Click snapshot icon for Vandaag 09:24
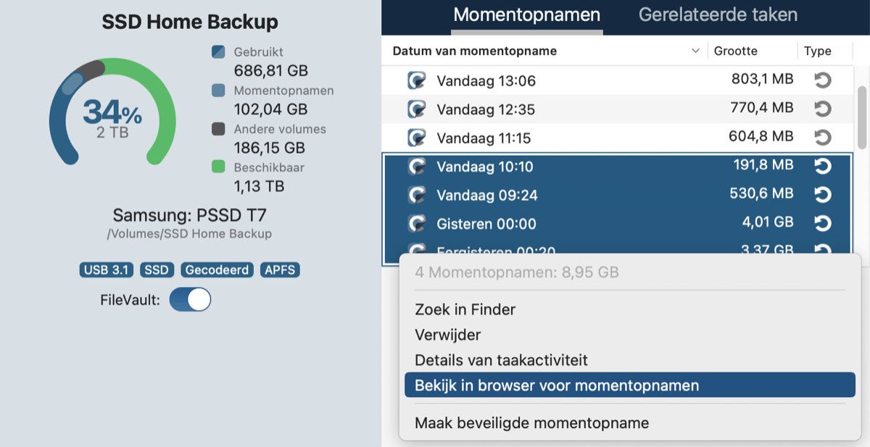 pyautogui.click(x=417, y=194)
